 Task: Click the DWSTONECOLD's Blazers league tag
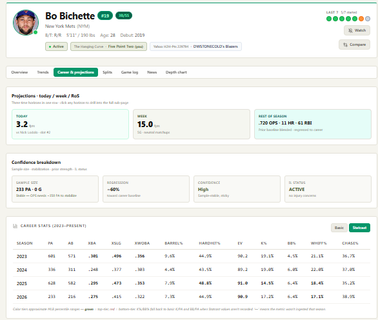(195, 46)
